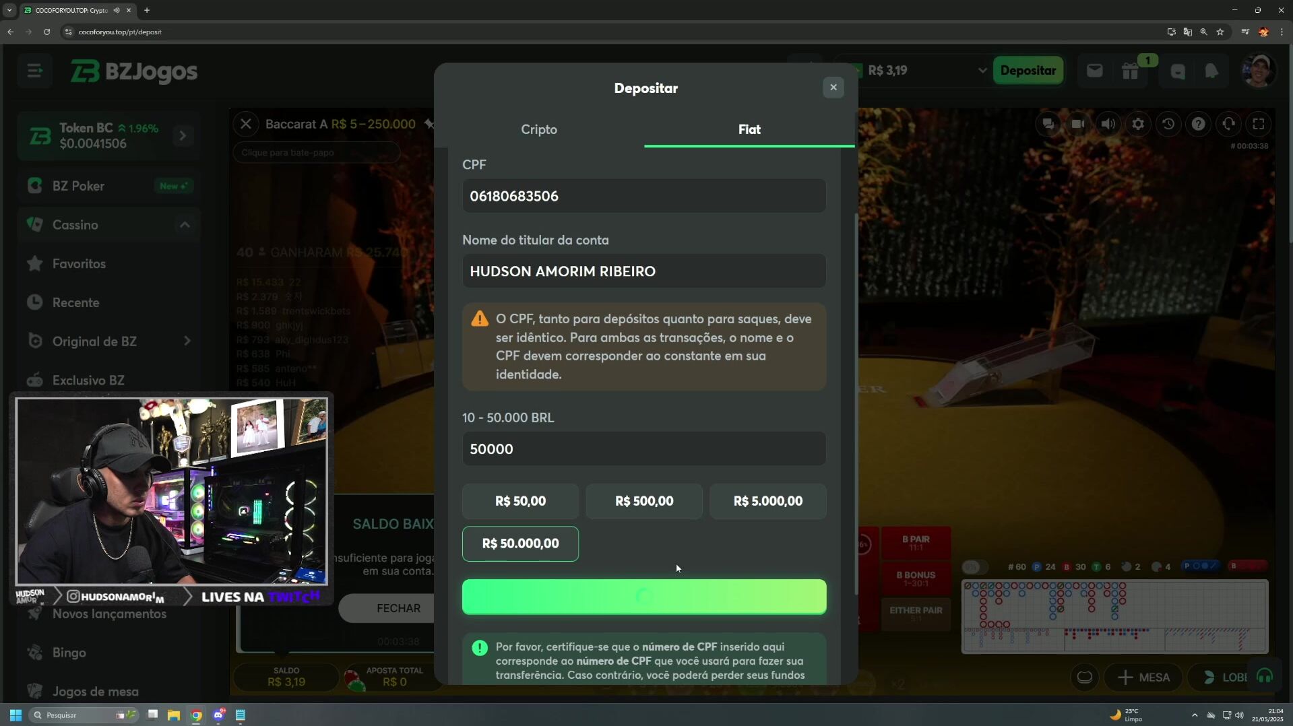Toggle the percentage switch above the roadmap

(974, 566)
